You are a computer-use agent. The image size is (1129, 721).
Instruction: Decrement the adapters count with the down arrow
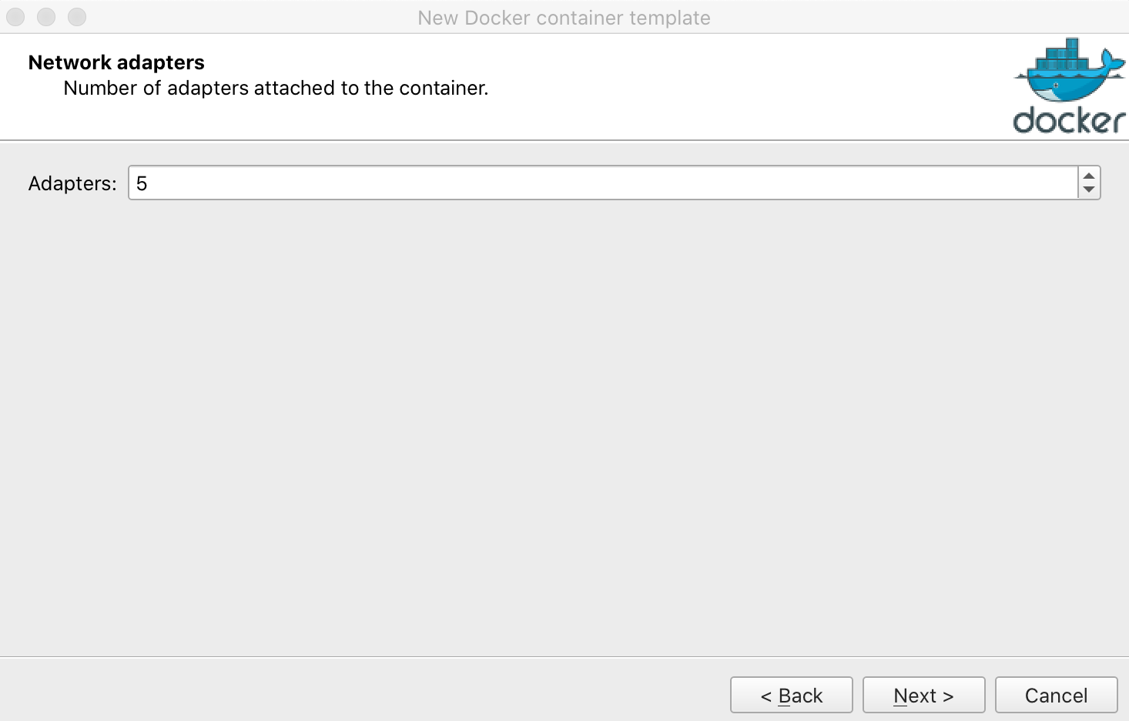1087,189
